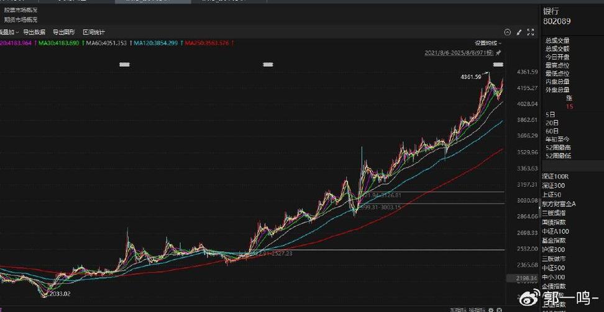Close the indicator panel with the X icon
Screen dimensions: 604x312
tap(499, 309)
